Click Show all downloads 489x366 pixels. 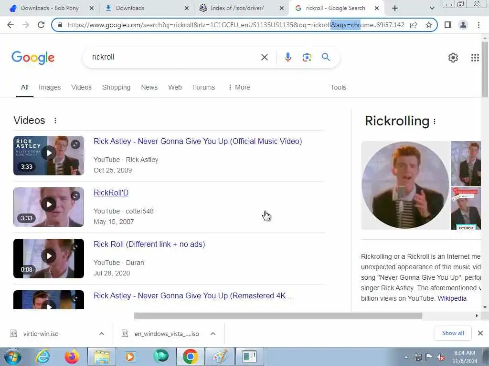[x=453, y=333]
